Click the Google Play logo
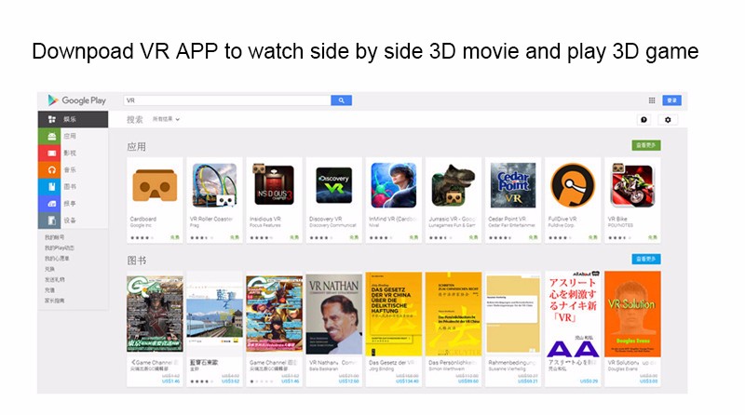Image resolution: width=745 pixels, height=415 pixels. tap(76, 100)
